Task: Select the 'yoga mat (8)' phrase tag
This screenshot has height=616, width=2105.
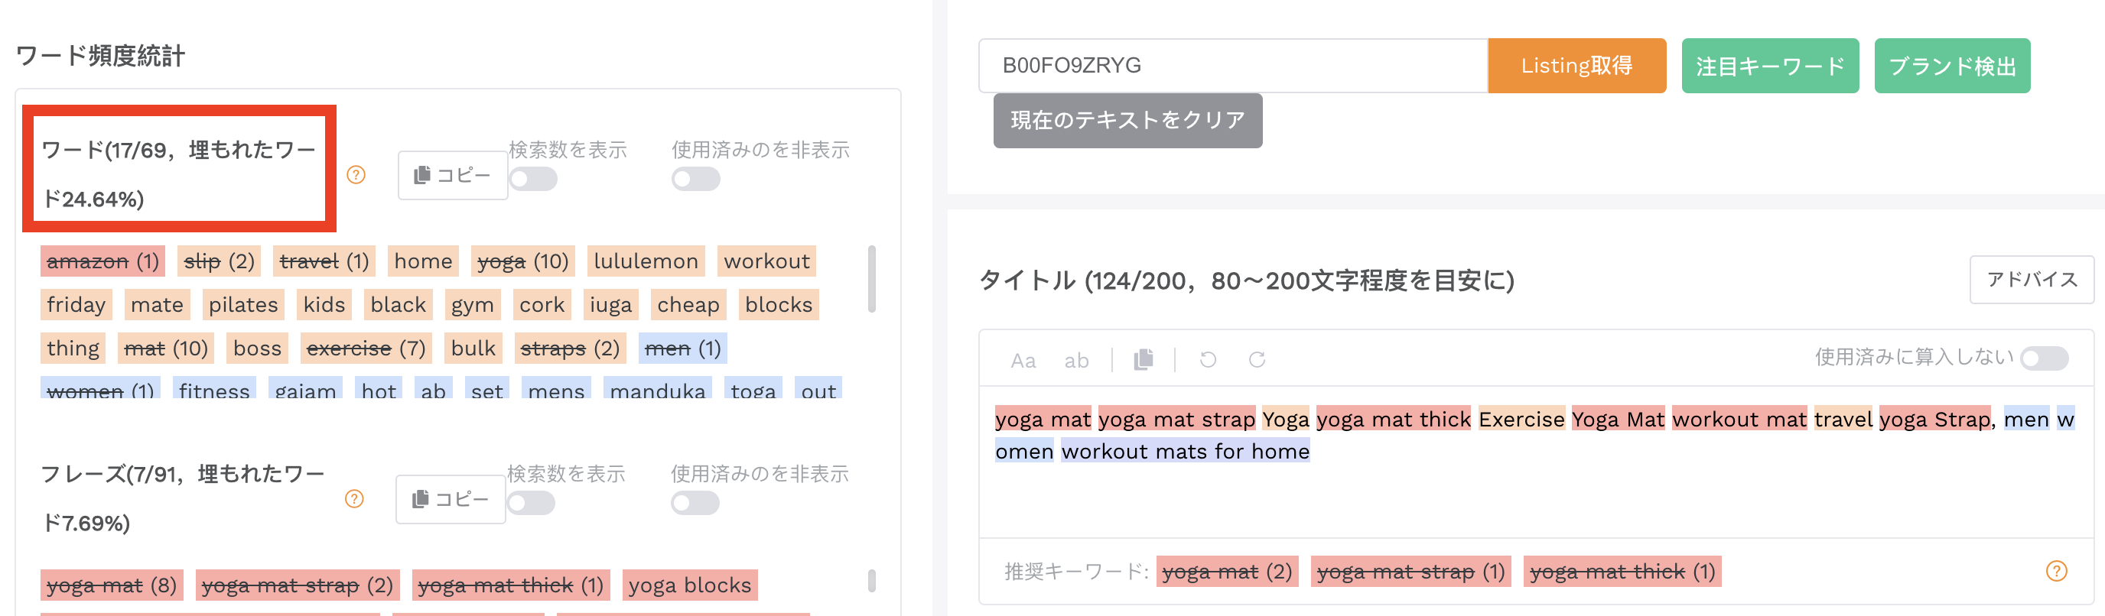Action: (x=112, y=585)
